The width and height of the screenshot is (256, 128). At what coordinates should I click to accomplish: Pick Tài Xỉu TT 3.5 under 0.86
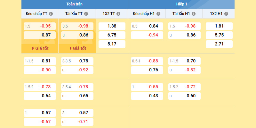[77, 35]
